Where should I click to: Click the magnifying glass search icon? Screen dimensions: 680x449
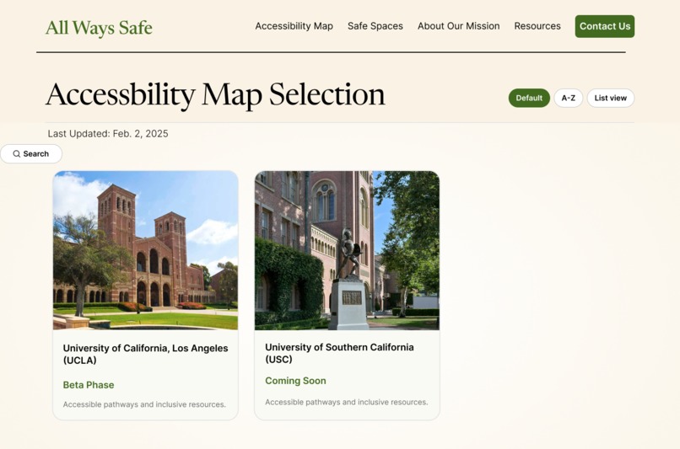click(17, 153)
